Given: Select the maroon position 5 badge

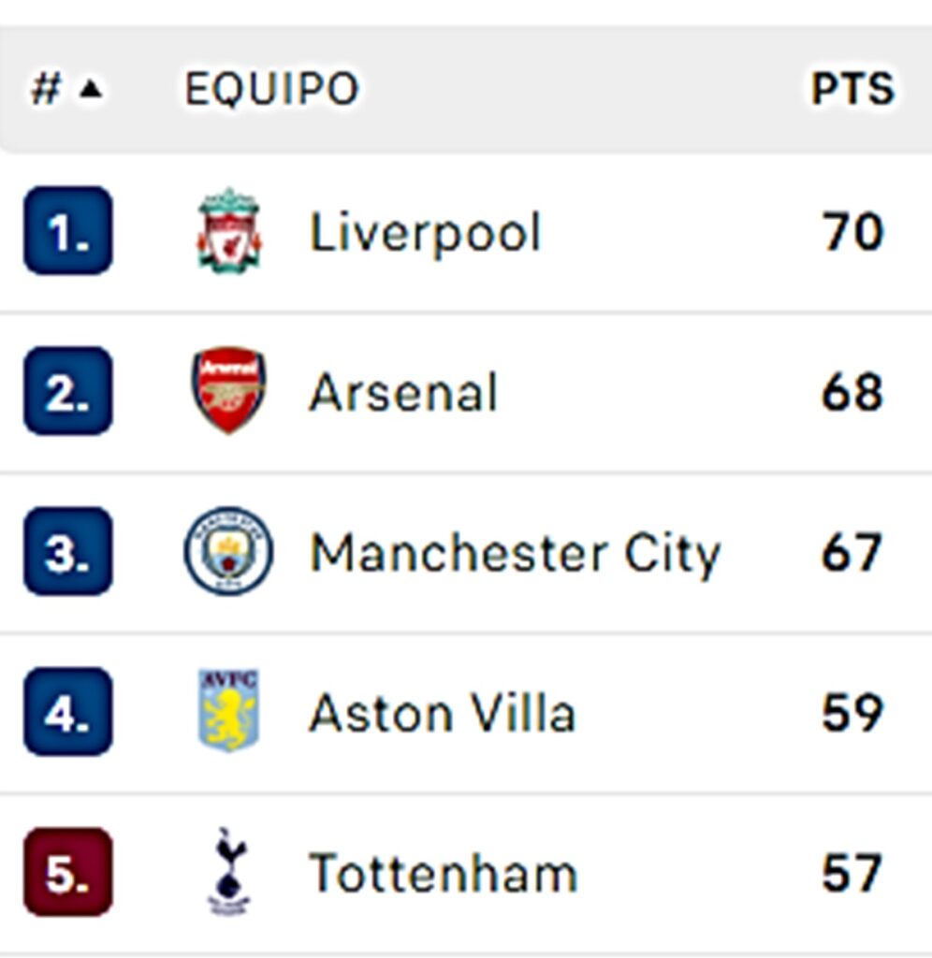Looking at the screenshot, I should point(67,872).
